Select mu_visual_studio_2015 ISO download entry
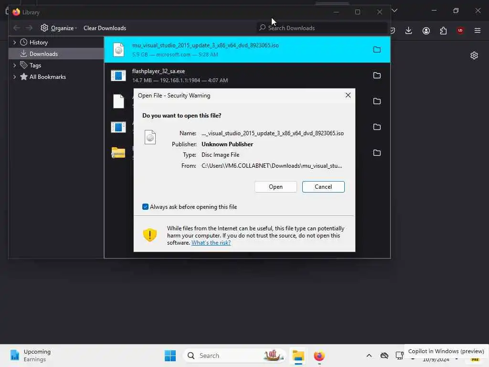Viewport: 489px width, 367px height. click(x=247, y=50)
